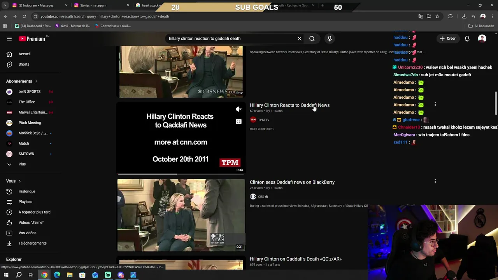This screenshot has height=280, width=498.
Task: Open the tab search dropdown arrow
Action: (x=5, y=5)
